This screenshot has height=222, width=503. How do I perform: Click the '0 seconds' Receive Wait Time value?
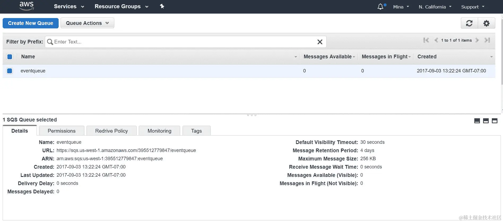point(371,167)
